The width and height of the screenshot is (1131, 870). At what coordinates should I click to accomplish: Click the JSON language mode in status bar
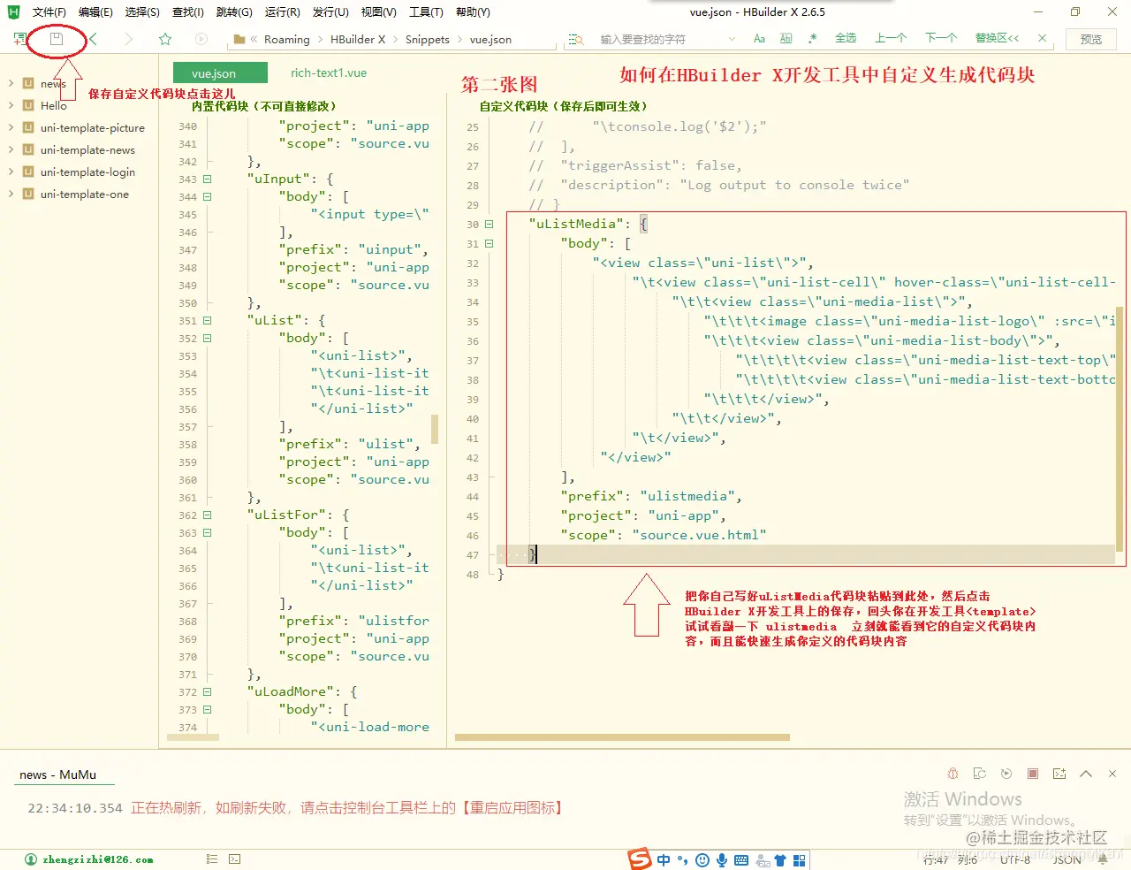tap(1066, 859)
